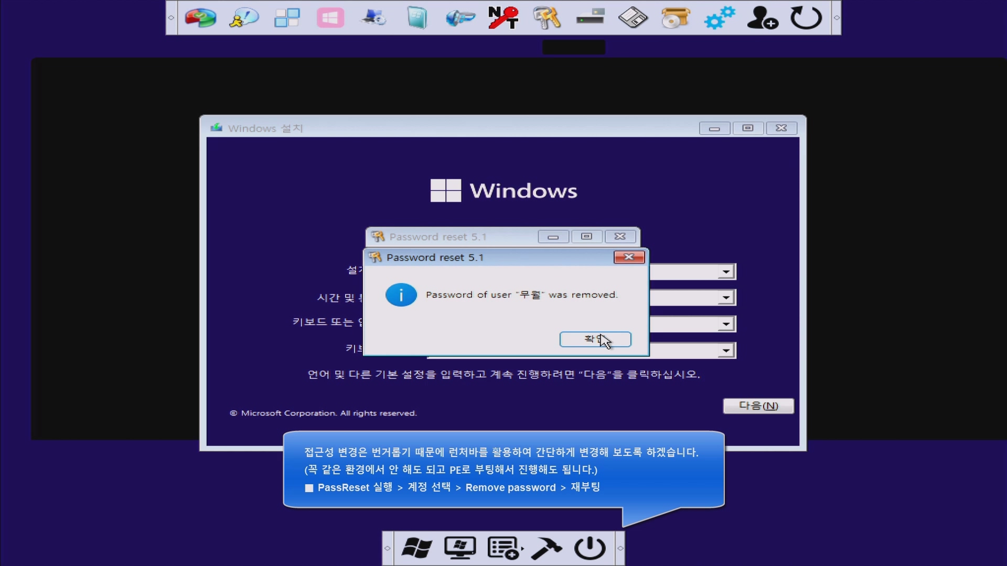Click the floppy disk drive icon
The width and height of the screenshot is (1007, 566).
(x=633, y=18)
